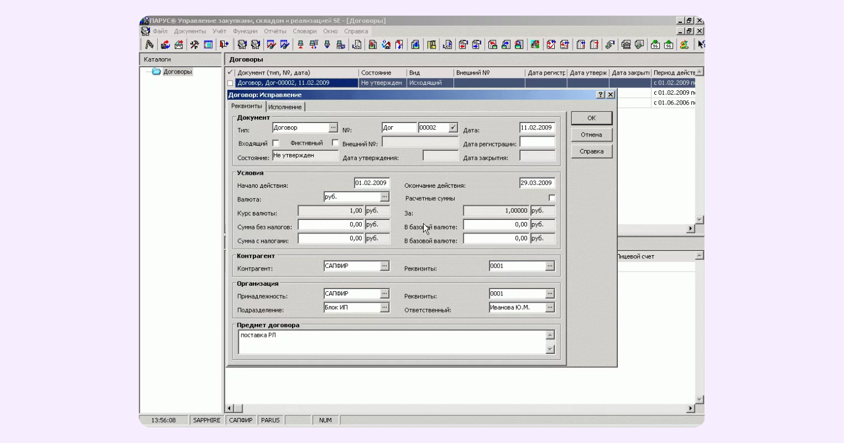The image size is (844, 443).
Task: Click the Дата регистрации input field
Action: pos(537,141)
